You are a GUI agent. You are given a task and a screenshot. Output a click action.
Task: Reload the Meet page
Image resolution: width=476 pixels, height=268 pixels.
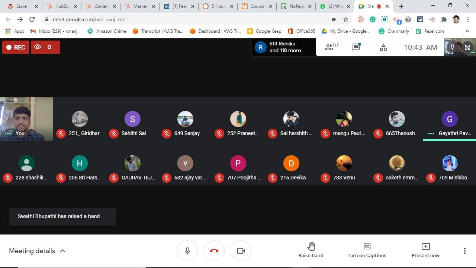(x=32, y=19)
